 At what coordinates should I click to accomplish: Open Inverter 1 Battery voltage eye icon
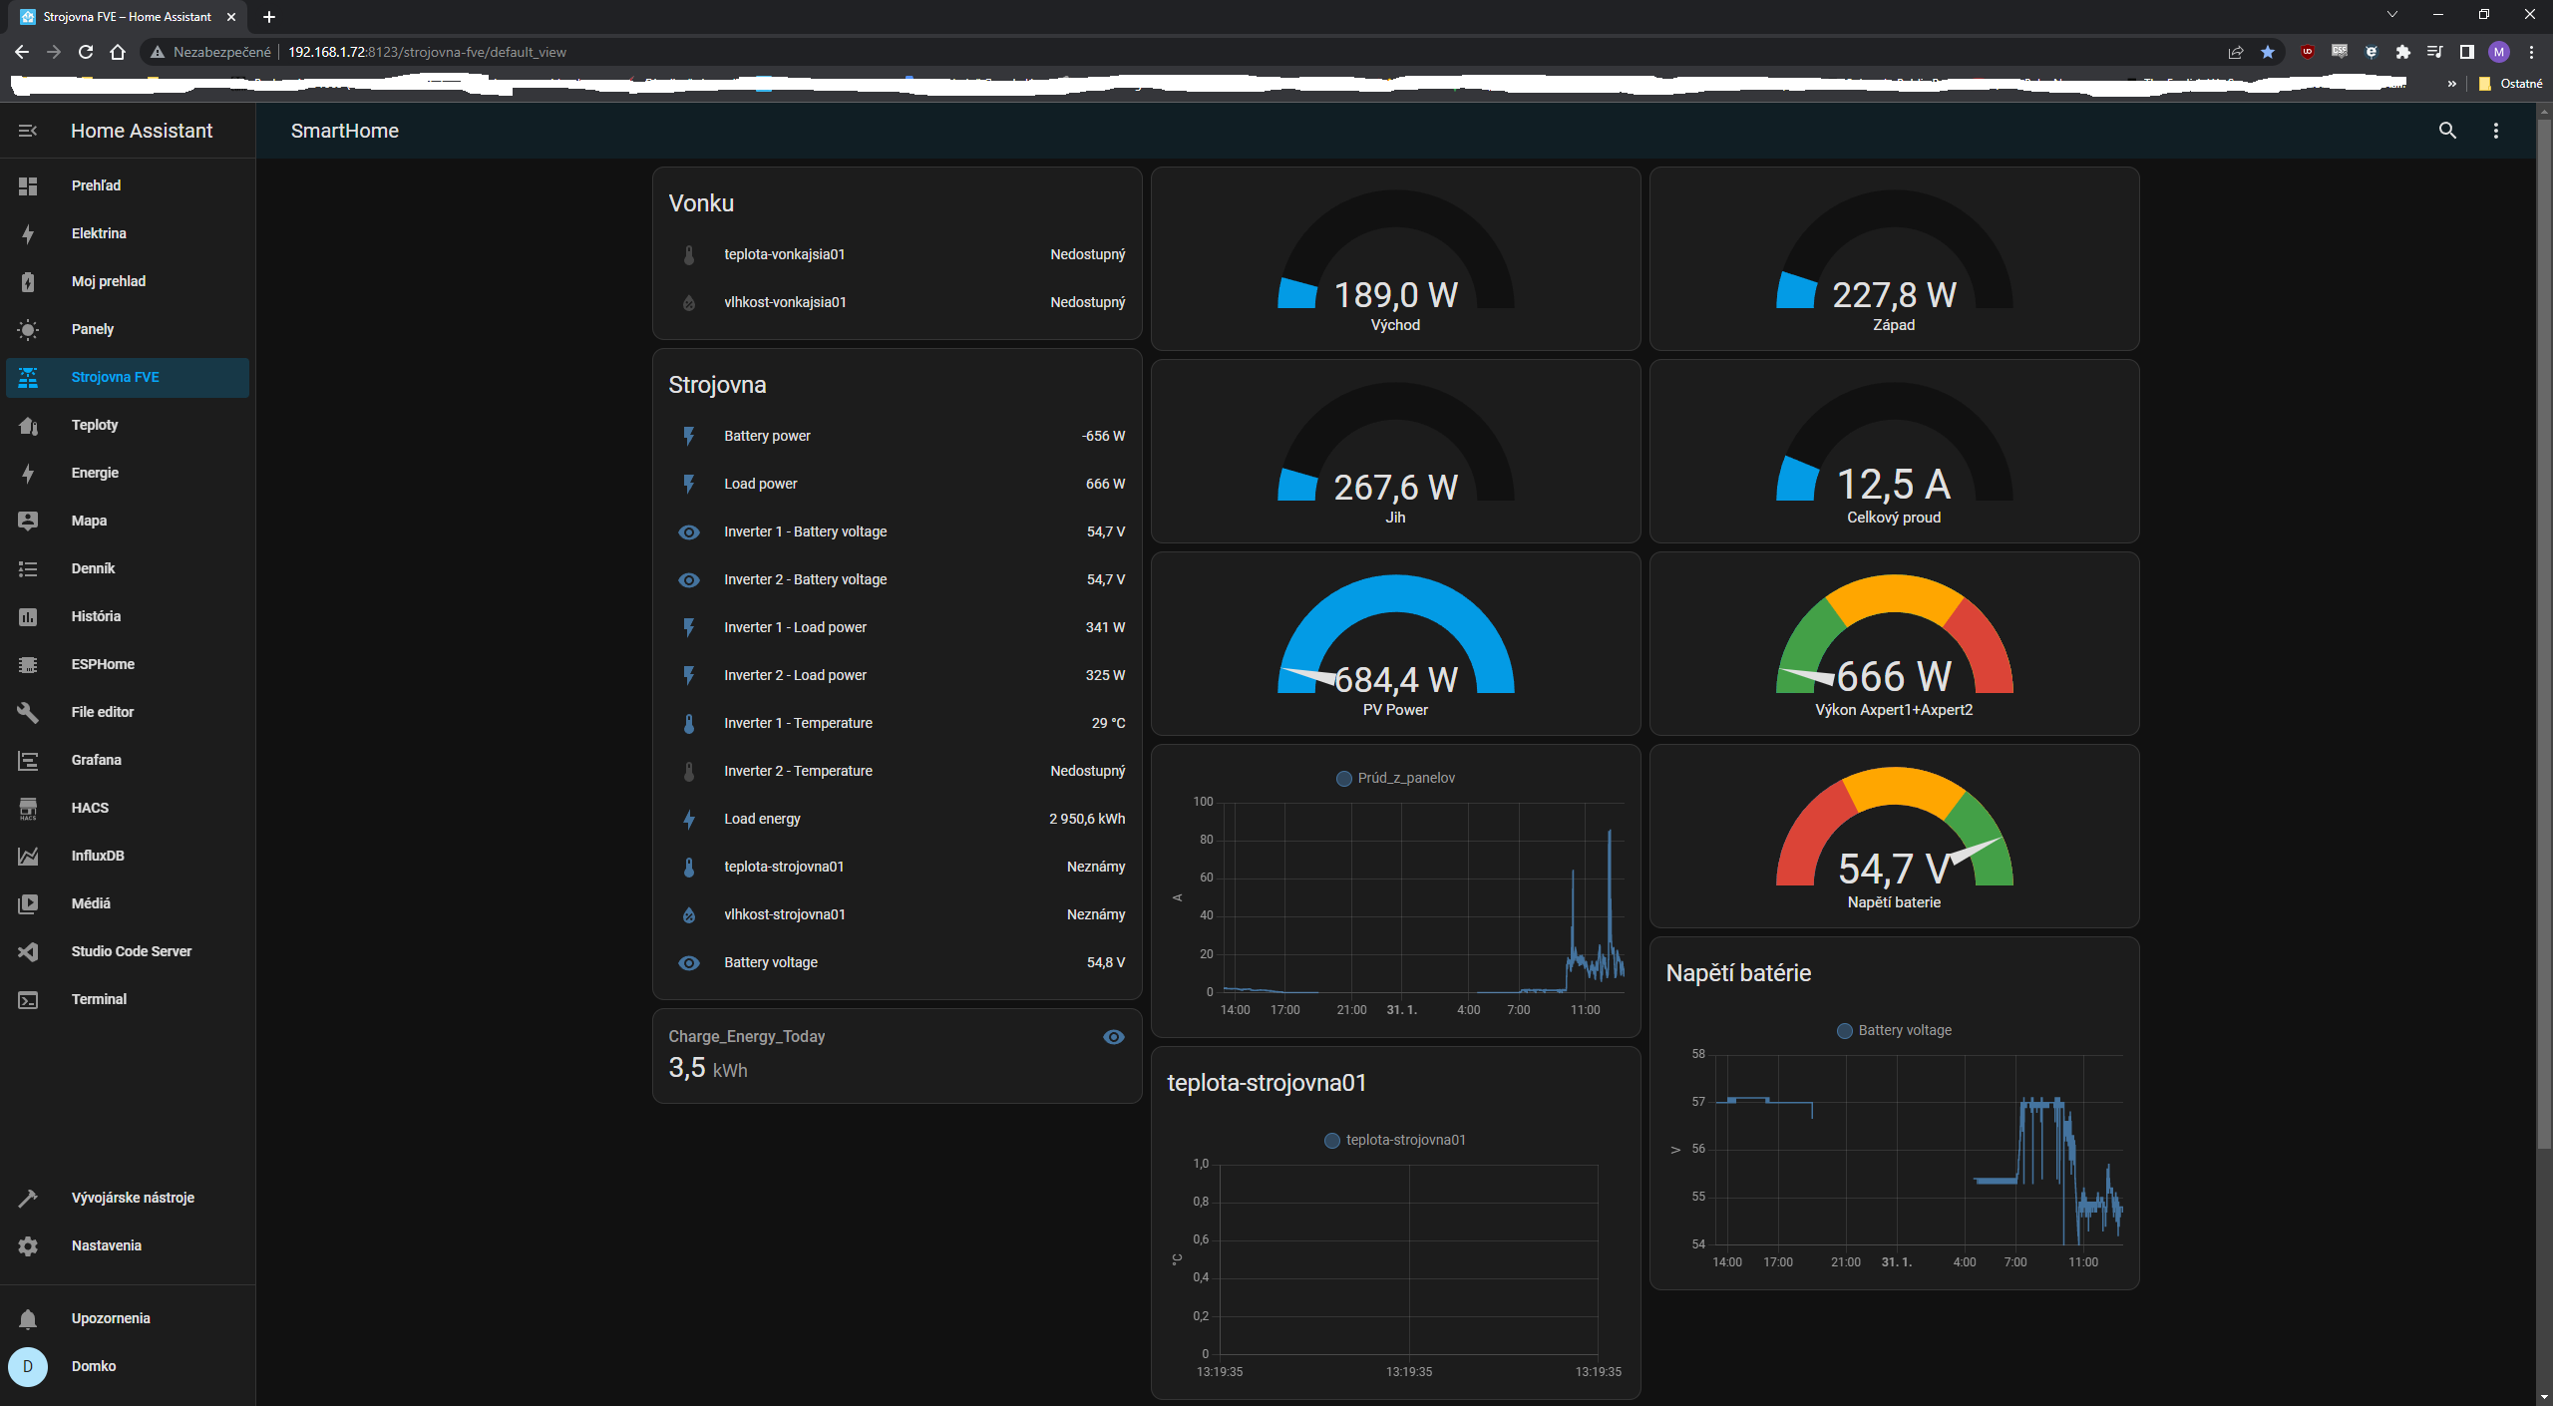[x=688, y=532]
